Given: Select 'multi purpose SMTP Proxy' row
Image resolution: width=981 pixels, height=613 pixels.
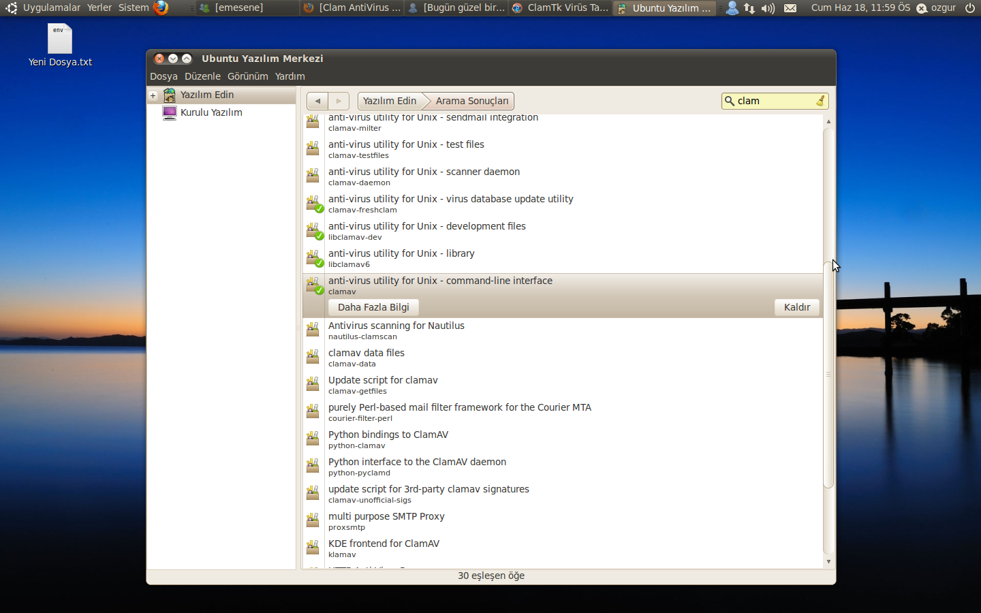Looking at the screenshot, I should (x=563, y=520).
